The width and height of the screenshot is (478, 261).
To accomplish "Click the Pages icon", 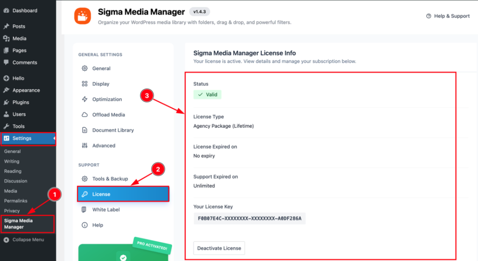I will (x=6, y=50).
